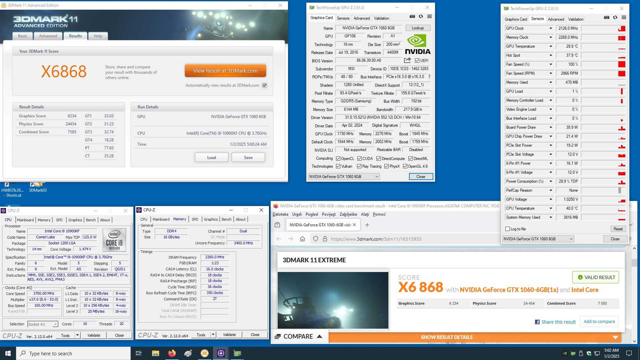Click the CPU-Z taskbar icon
The width and height of the screenshot is (640, 360).
click(x=221, y=353)
